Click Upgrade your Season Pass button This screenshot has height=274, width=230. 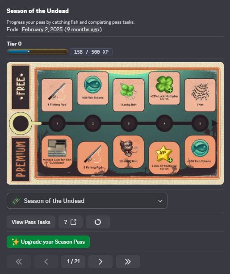coord(48,242)
